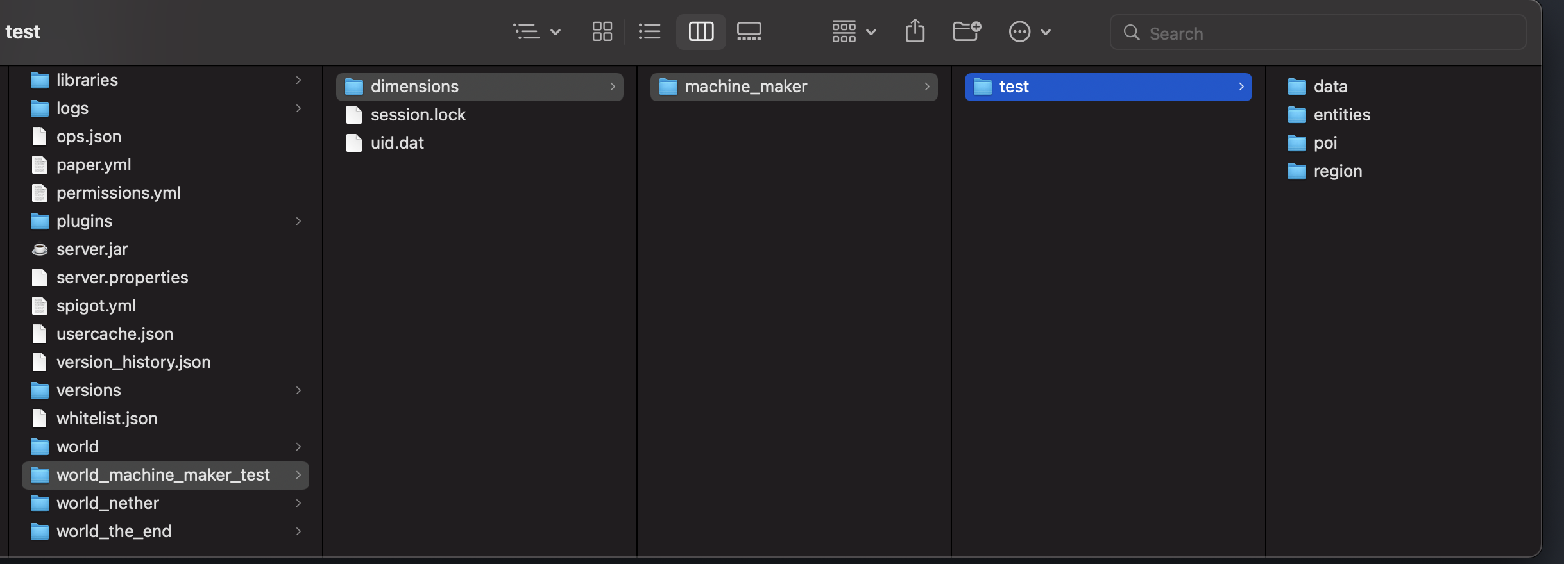1564x564 pixels.
Task: Expand the world folder chevron
Action: [298, 447]
